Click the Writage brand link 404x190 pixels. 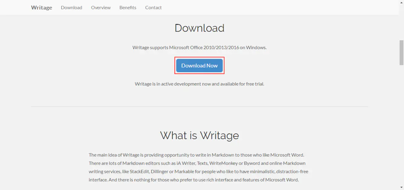41,7
